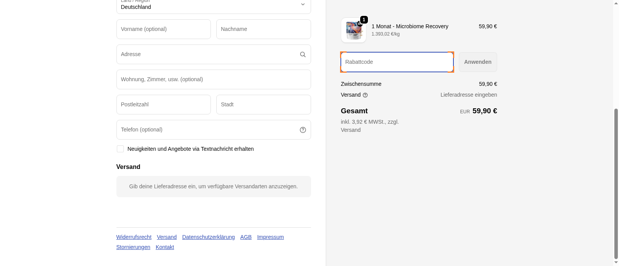Click the Versand info question icon
The height and width of the screenshot is (266, 619).
(365, 95)
